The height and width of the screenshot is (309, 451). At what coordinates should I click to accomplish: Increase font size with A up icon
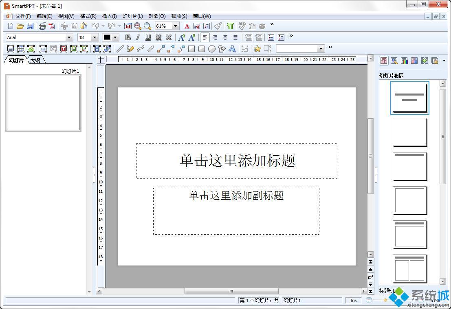[182, 37]
